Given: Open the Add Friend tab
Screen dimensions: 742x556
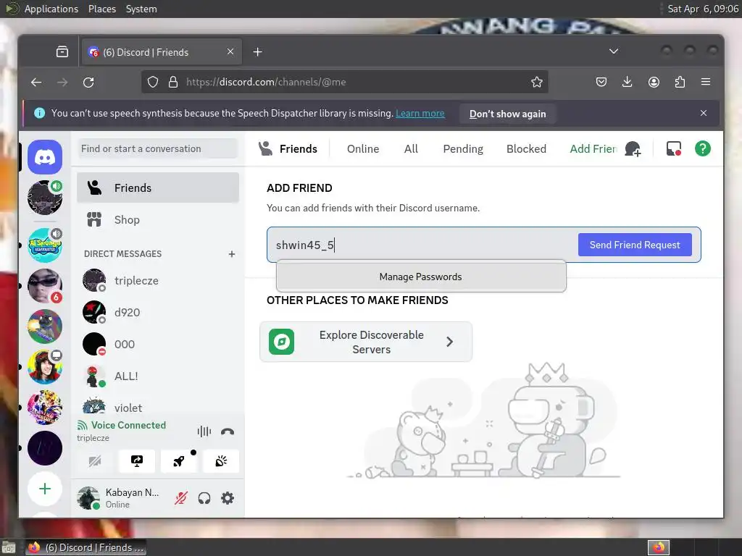Looking at the screenshot, I should (593, 149).
